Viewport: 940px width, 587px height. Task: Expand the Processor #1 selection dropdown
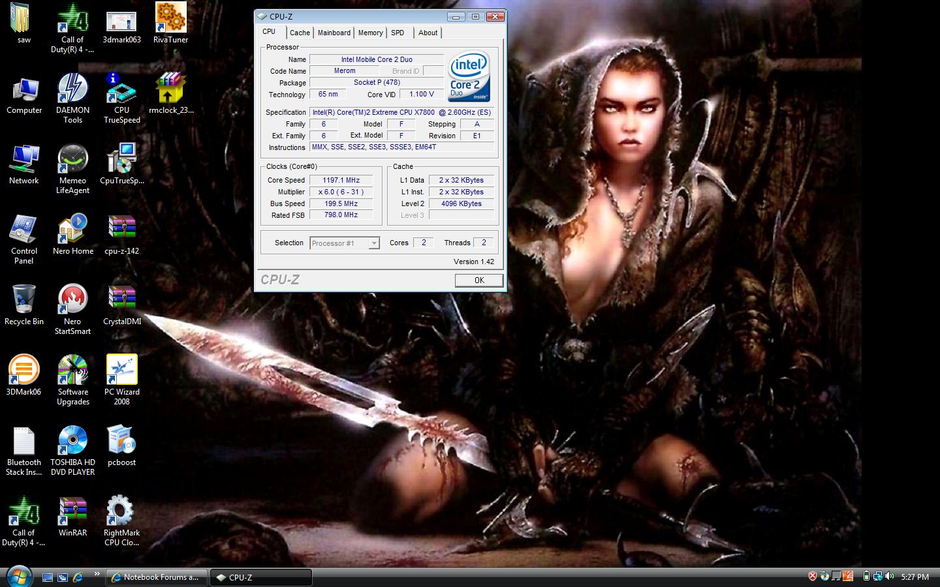click(x=374, y=243)
